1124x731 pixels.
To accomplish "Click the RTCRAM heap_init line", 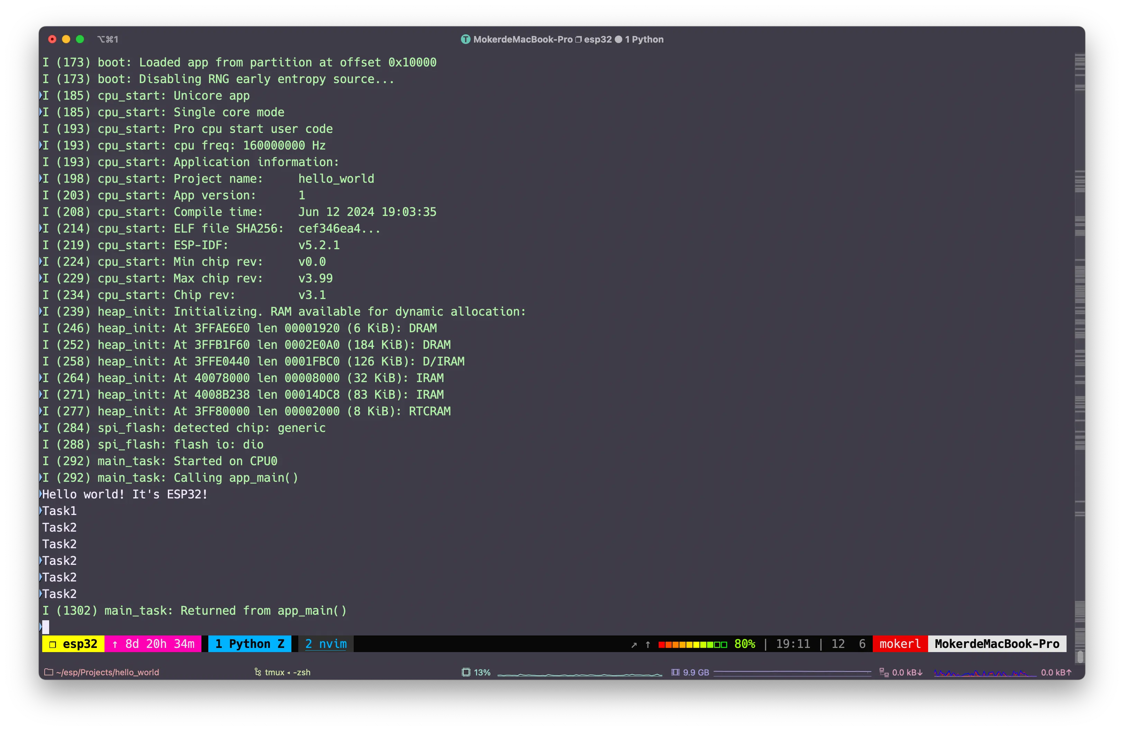I will [x=246, y=411].
